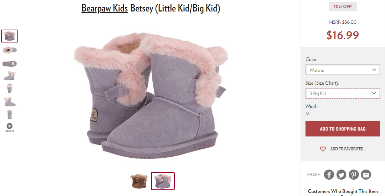Select the Wisteria purple boot swatch
Viewport: 385px width, 196px height.
click(163, 181)
